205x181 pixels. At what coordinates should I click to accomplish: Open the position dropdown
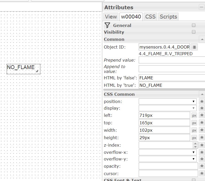[167, 101]
